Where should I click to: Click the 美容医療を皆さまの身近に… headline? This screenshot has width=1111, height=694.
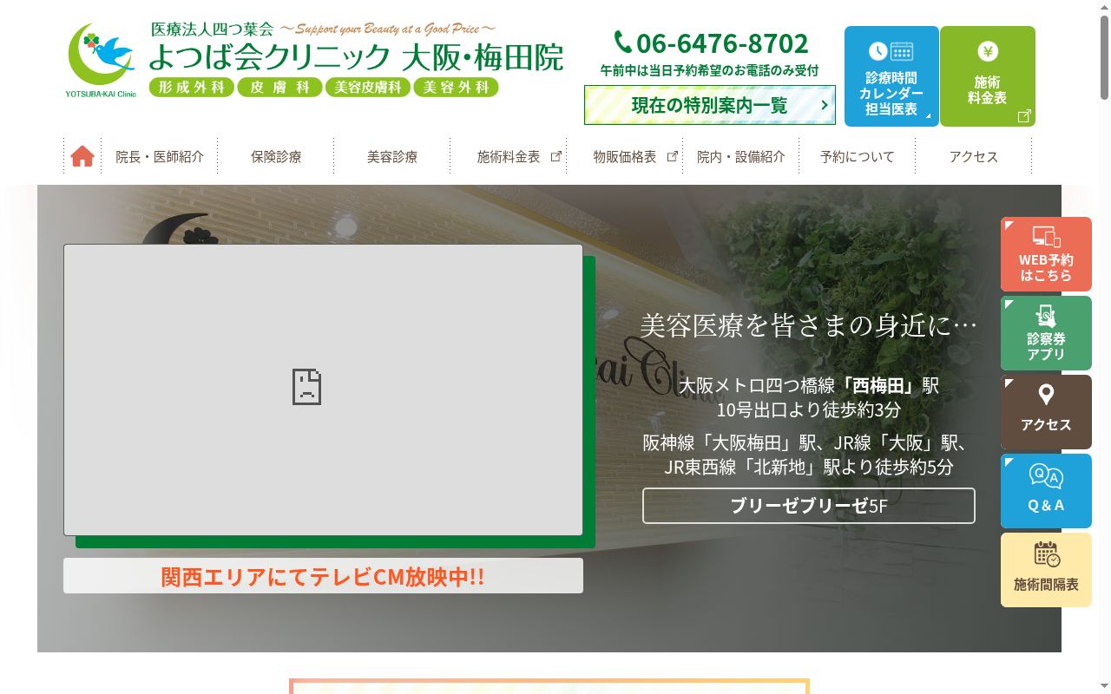pos(809,325)
